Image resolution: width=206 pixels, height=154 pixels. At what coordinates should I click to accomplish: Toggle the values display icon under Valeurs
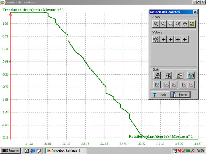point(156,39)
